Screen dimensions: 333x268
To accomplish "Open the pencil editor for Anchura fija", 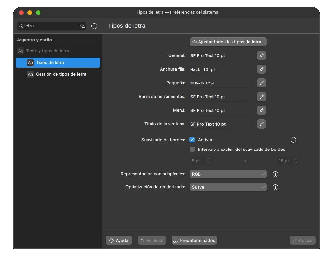I will pyautogui.click(x=261, y=69).
